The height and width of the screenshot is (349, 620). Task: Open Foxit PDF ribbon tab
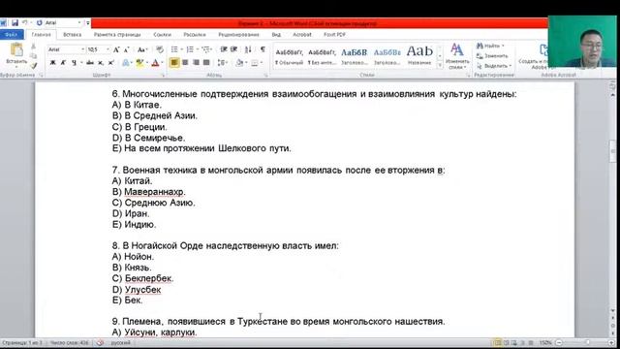click(x=334, y=35)
